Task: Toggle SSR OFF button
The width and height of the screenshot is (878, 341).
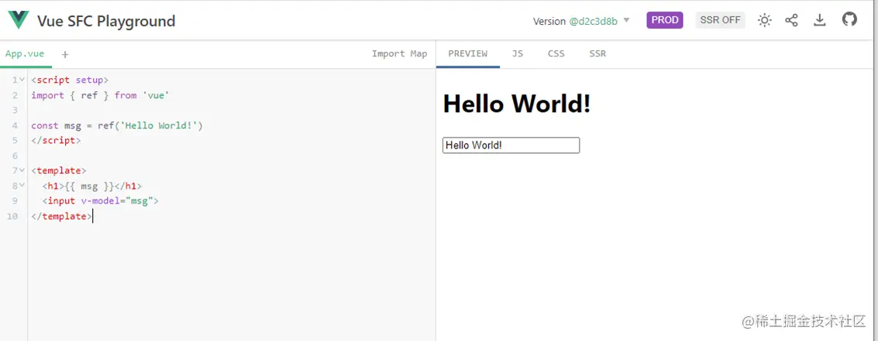Action: pyautogui.click(x=720, y=20)
